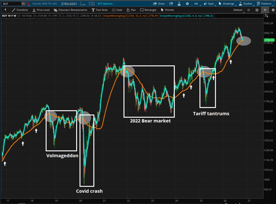The height and width of the screenshot is (204, 276).
Task: Click the Tariff tantrums text note
Action: pos(211,113)
